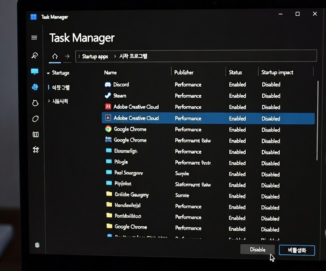Maximize the Task Manager window

(297, 14)
